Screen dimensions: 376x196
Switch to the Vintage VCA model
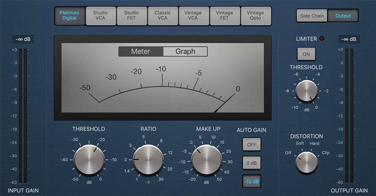coord(193,16)
